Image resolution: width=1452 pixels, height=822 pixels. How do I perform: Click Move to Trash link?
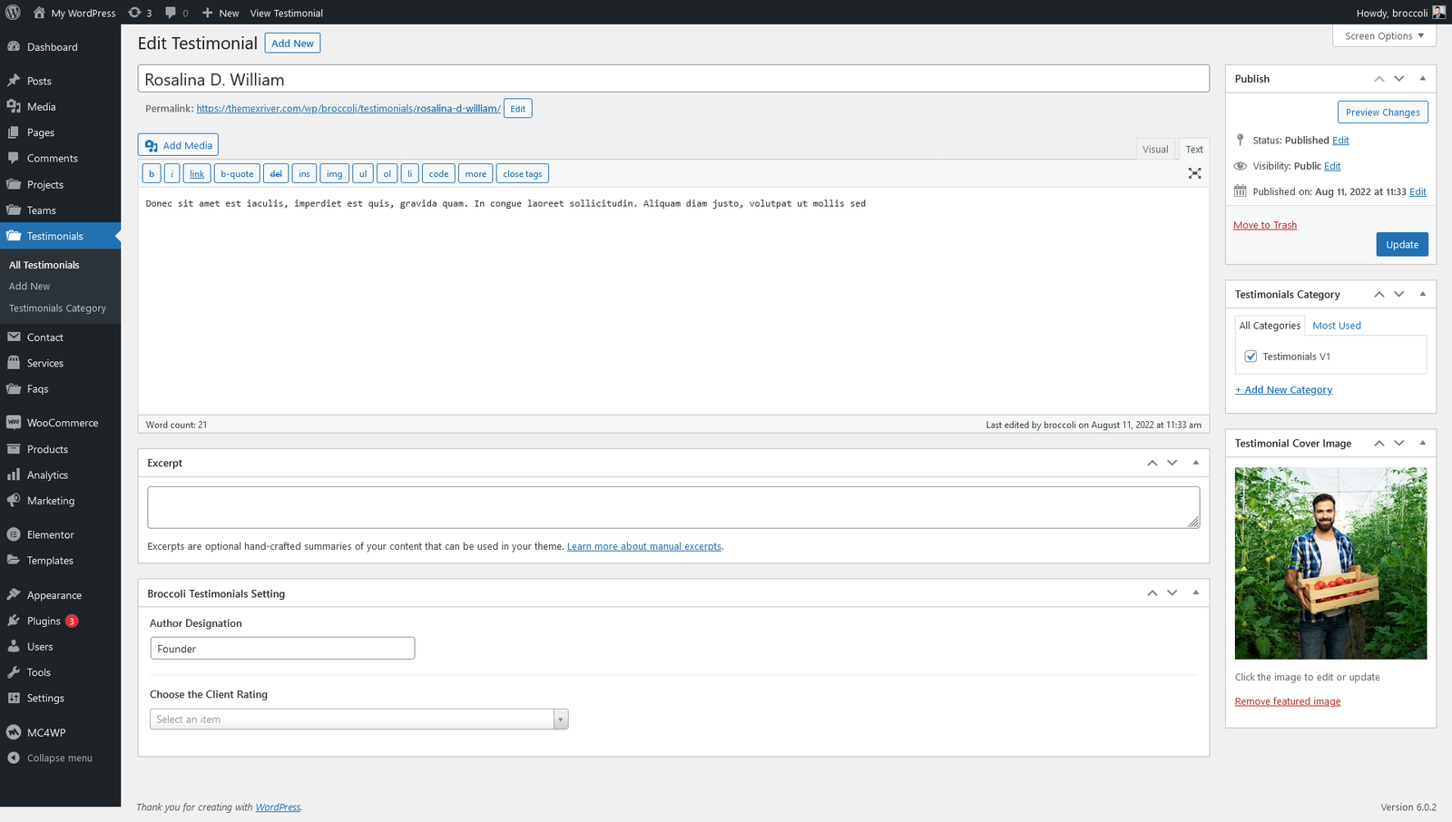pos(1265,225)
